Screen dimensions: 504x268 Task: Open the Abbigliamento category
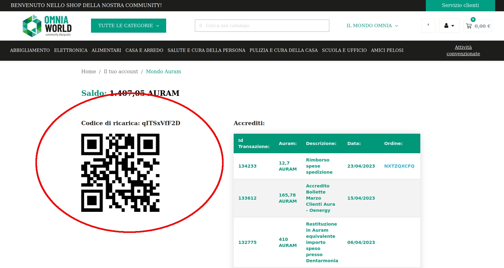click(x=30, y=50)
